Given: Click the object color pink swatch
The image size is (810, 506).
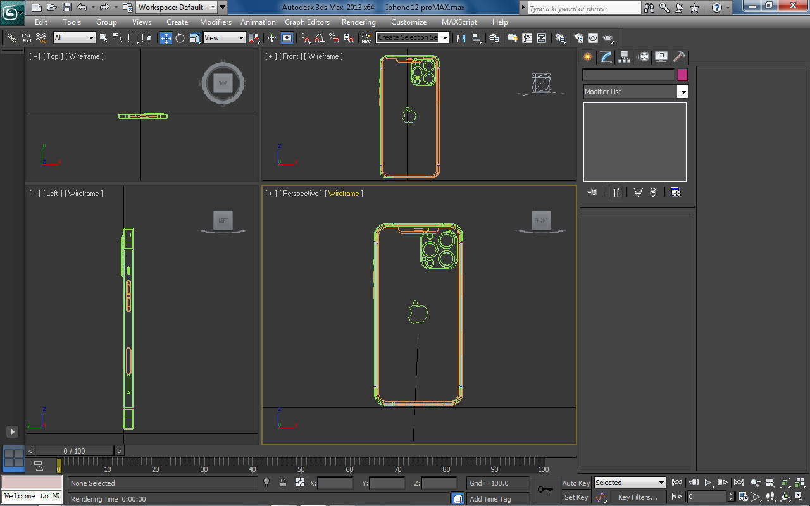Looking at the screenshot, I should point(682,75).
